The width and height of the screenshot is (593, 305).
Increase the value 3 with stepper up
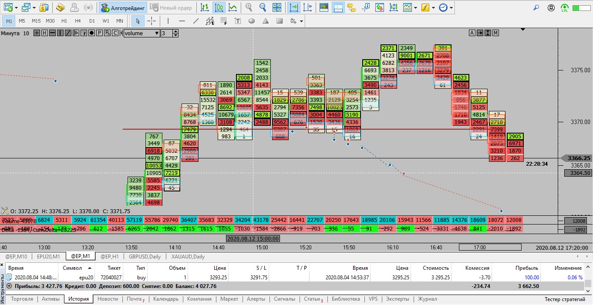(175, 31)
